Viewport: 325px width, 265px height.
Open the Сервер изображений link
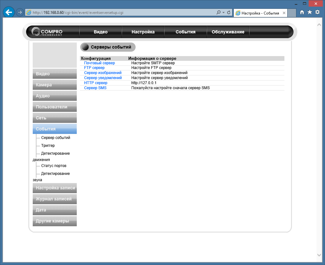[x=103, y=73]
